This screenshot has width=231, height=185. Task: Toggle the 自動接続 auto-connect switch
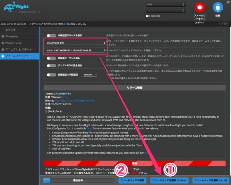click(148, 16)
